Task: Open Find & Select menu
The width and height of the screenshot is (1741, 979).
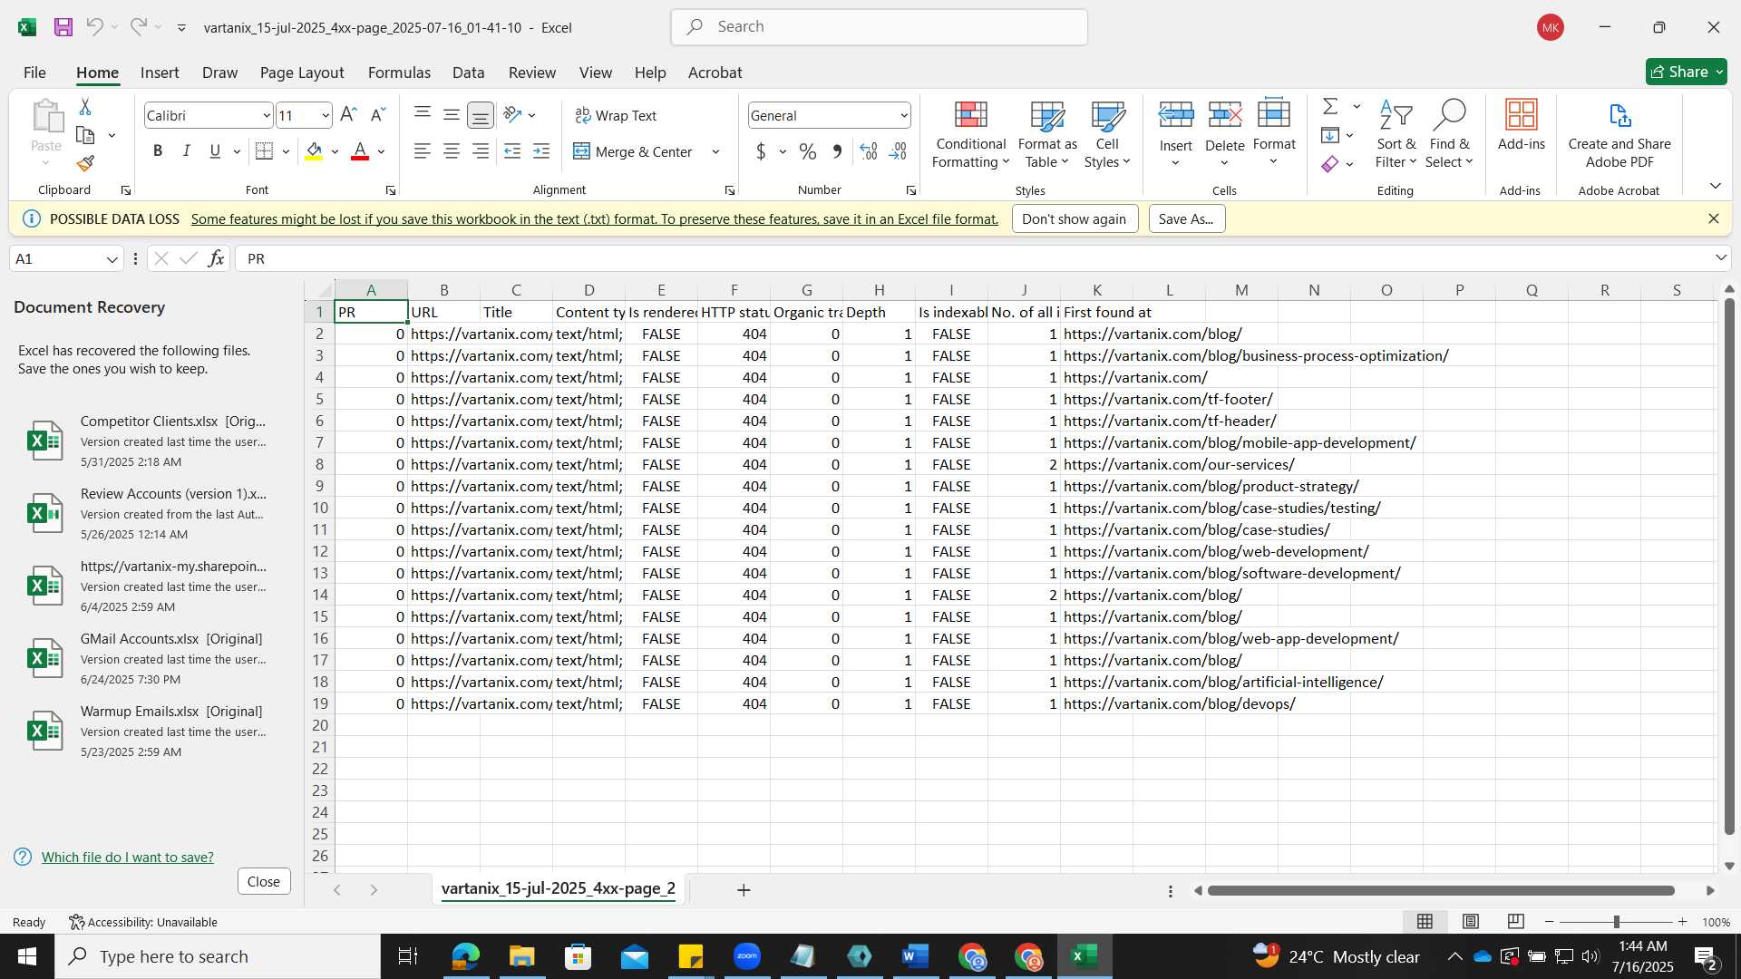Action: [x=1449, y=134]
